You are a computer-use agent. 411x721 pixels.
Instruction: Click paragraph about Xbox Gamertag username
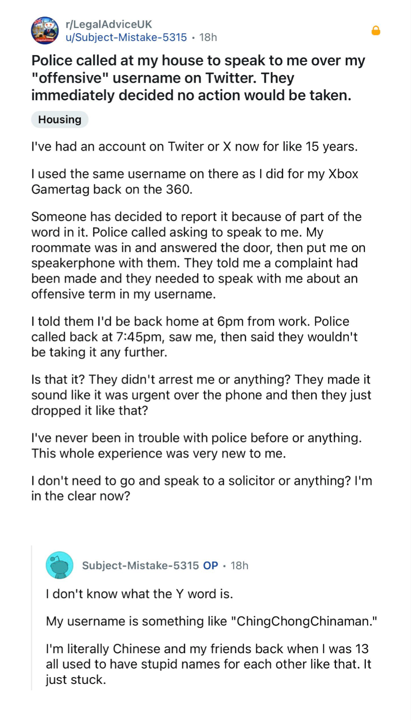coord(194,181)
